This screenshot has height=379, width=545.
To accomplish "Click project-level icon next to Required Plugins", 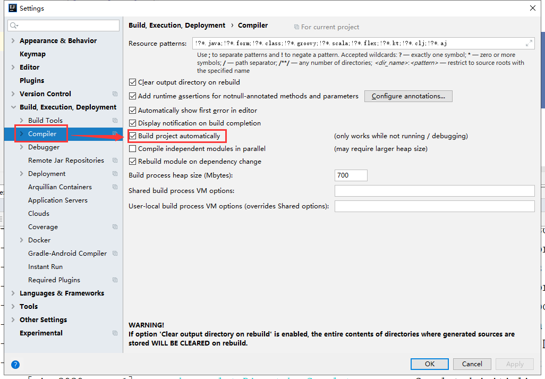I will [x=115, y=280].
